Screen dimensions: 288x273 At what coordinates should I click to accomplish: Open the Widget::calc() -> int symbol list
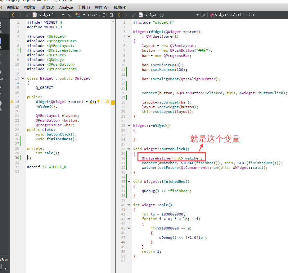[x=235, y=15]
